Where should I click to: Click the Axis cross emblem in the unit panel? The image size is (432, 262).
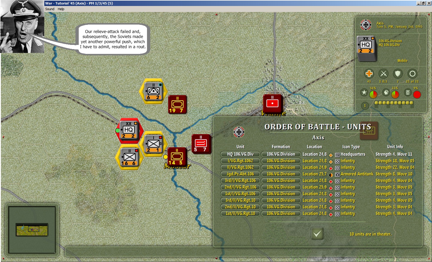[x=366, y=25]
